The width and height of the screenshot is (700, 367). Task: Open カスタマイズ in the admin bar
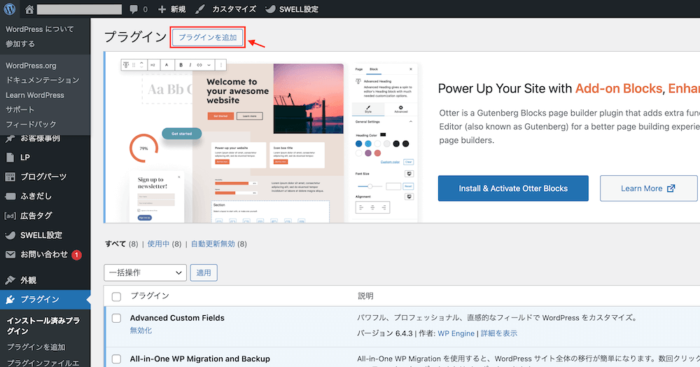click(x=226, y=9)
